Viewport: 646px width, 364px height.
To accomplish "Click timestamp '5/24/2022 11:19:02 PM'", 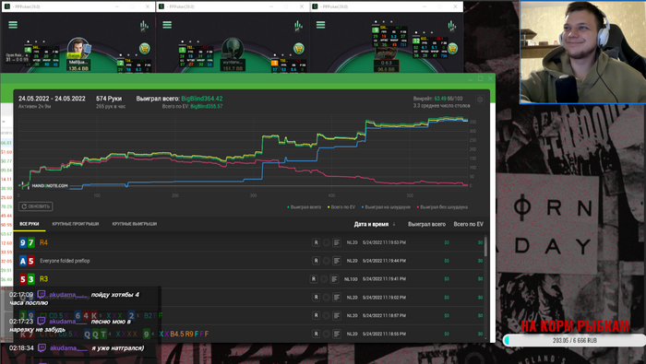I will [x=384, y=297].
